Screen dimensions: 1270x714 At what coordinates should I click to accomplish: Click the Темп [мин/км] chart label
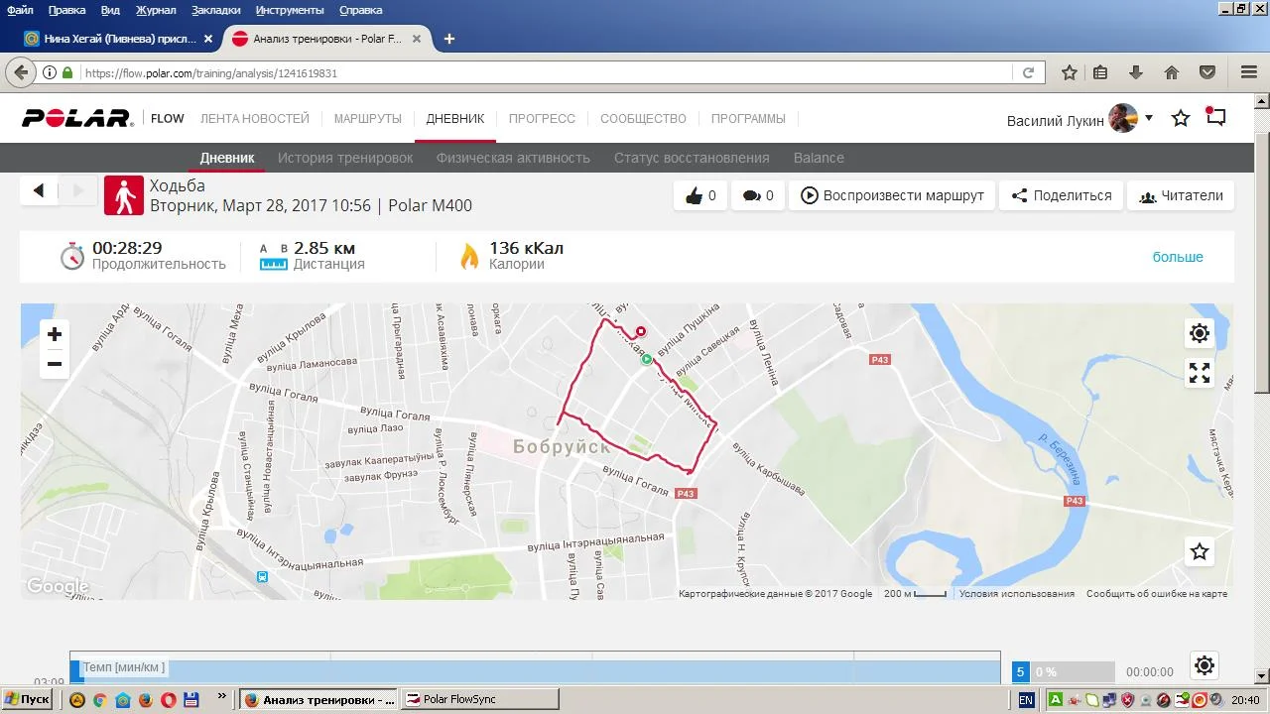124,667
